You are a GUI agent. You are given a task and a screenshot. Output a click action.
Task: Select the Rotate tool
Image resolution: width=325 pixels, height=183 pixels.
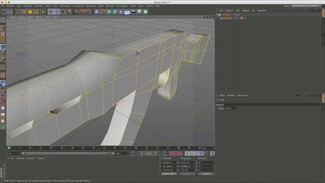click(x=37, y=12)
